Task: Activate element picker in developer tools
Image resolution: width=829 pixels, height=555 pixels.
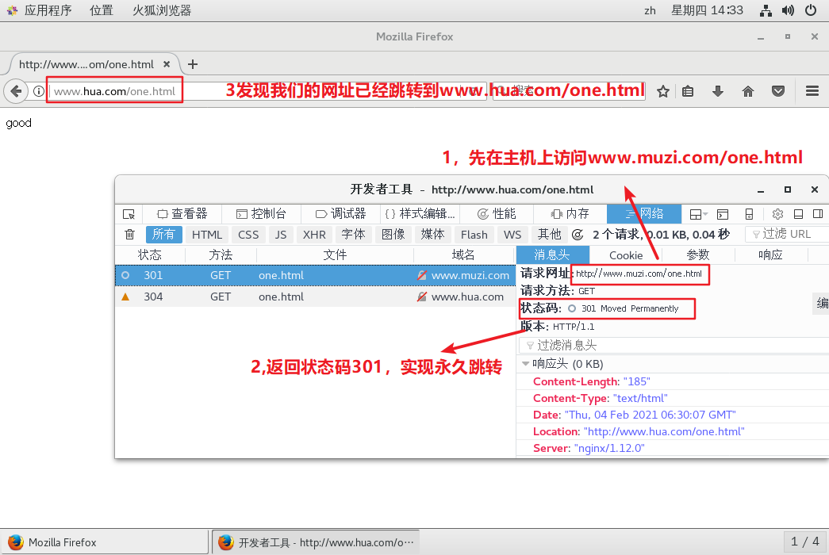Action: point(129,214)
